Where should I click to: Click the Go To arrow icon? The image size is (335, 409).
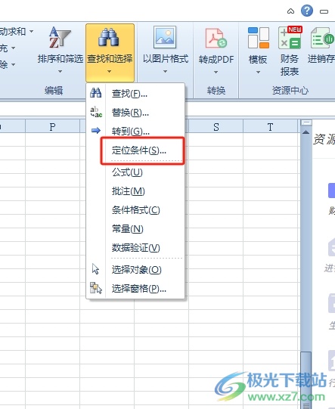click(96, 130)
